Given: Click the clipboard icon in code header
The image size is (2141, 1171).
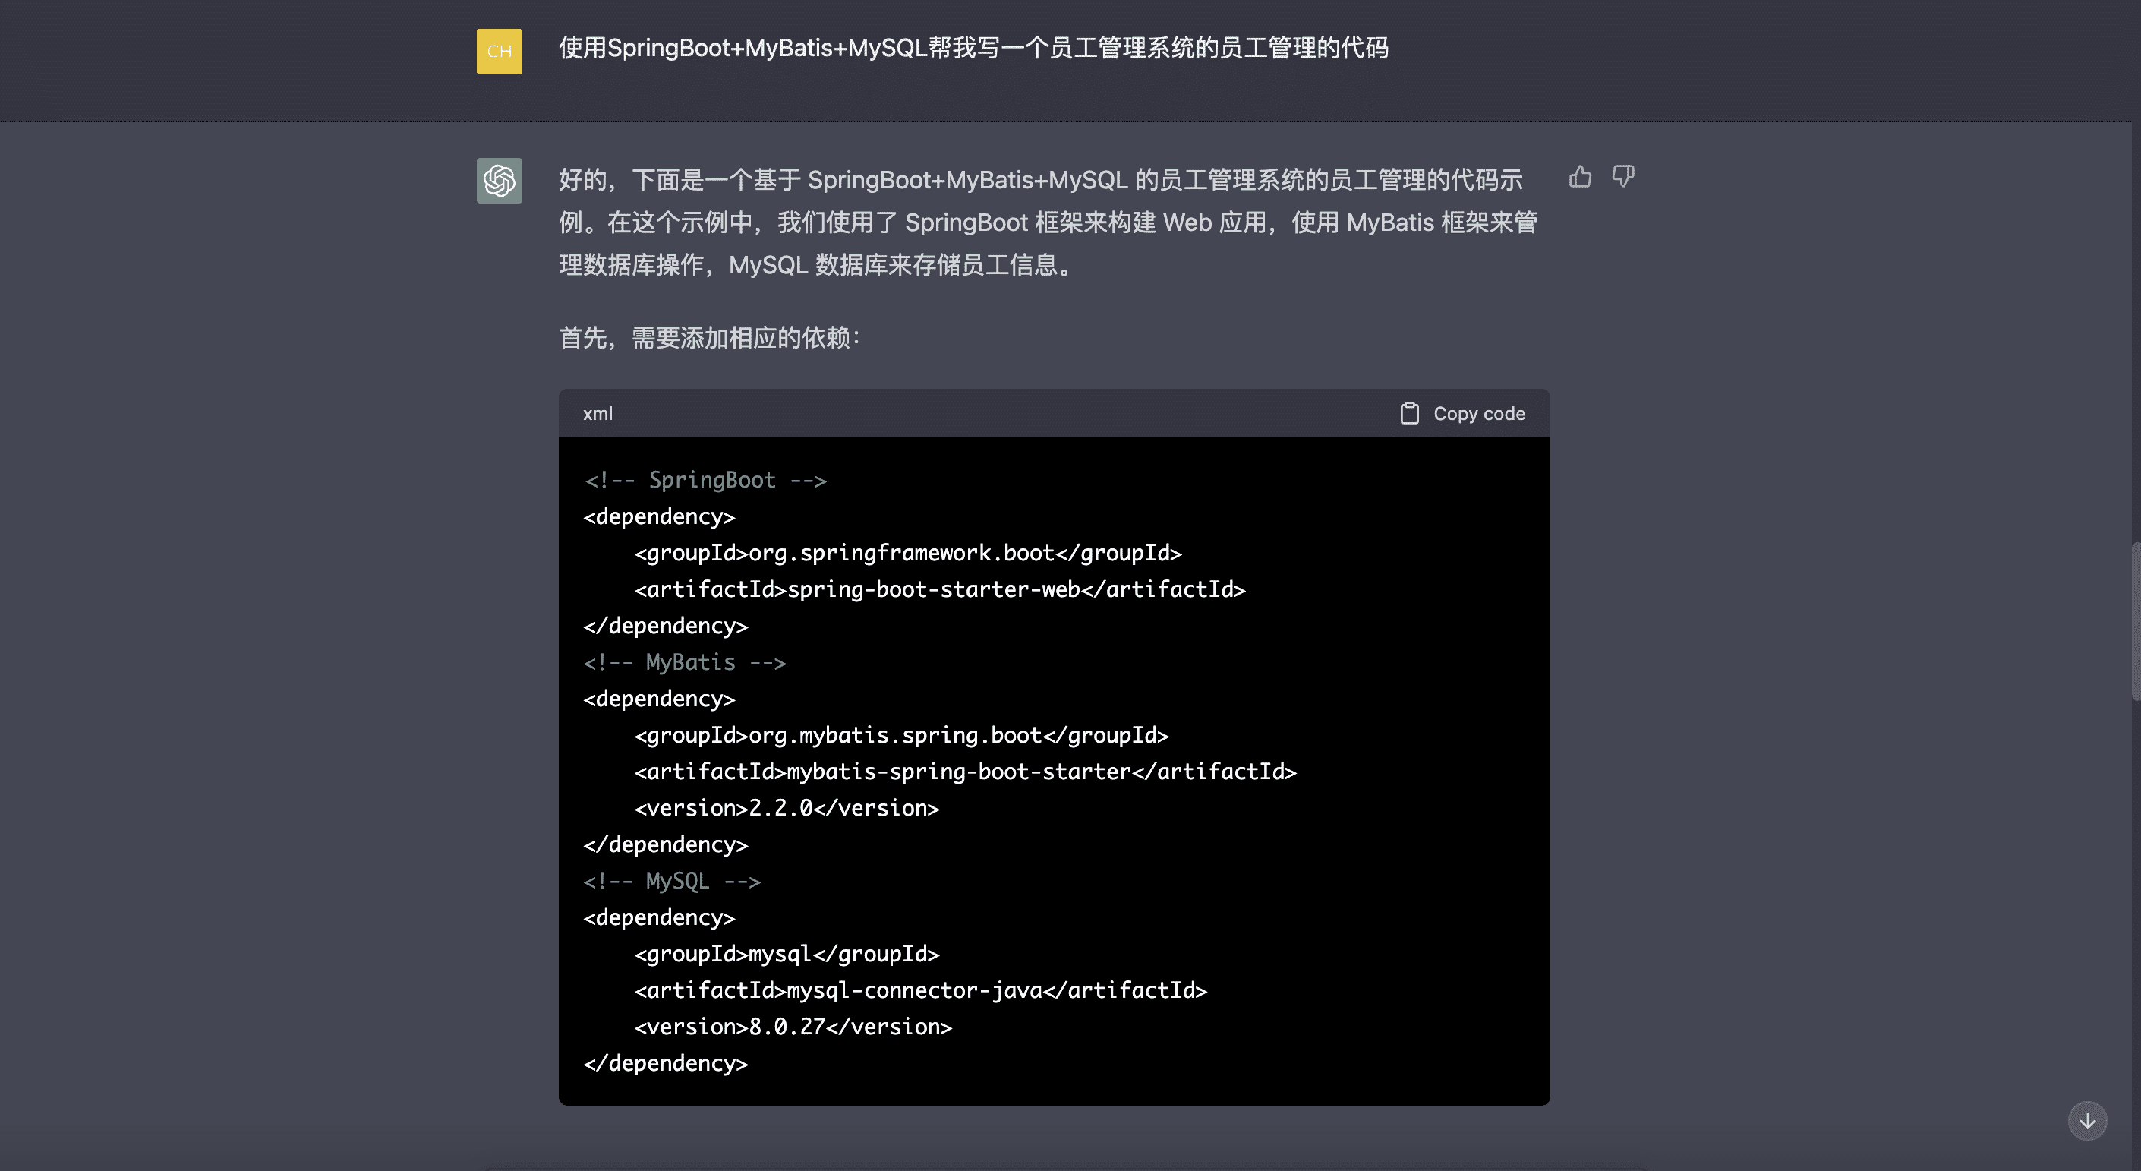Looking at the screenshot, I should pos(1409,413).
